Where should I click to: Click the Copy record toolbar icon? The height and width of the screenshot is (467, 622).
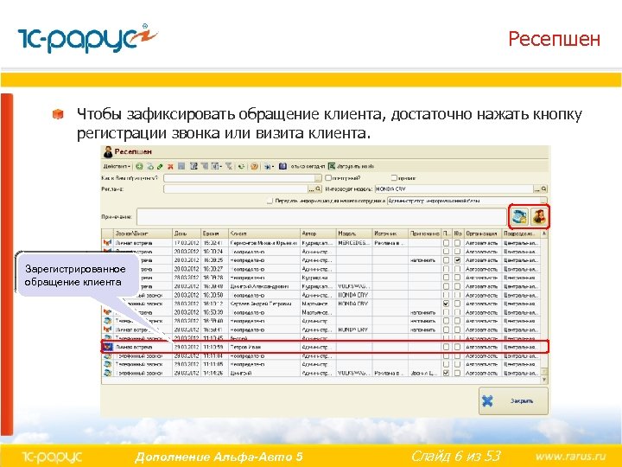click(150, 166)
